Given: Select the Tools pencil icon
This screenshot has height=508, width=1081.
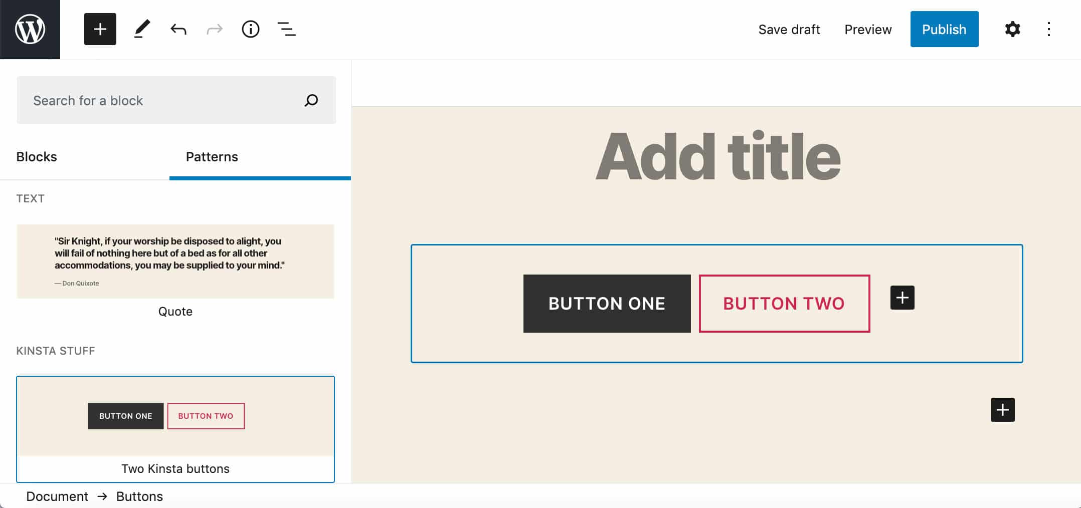Looking at the screenshot, I should click(x=142, y=29).
